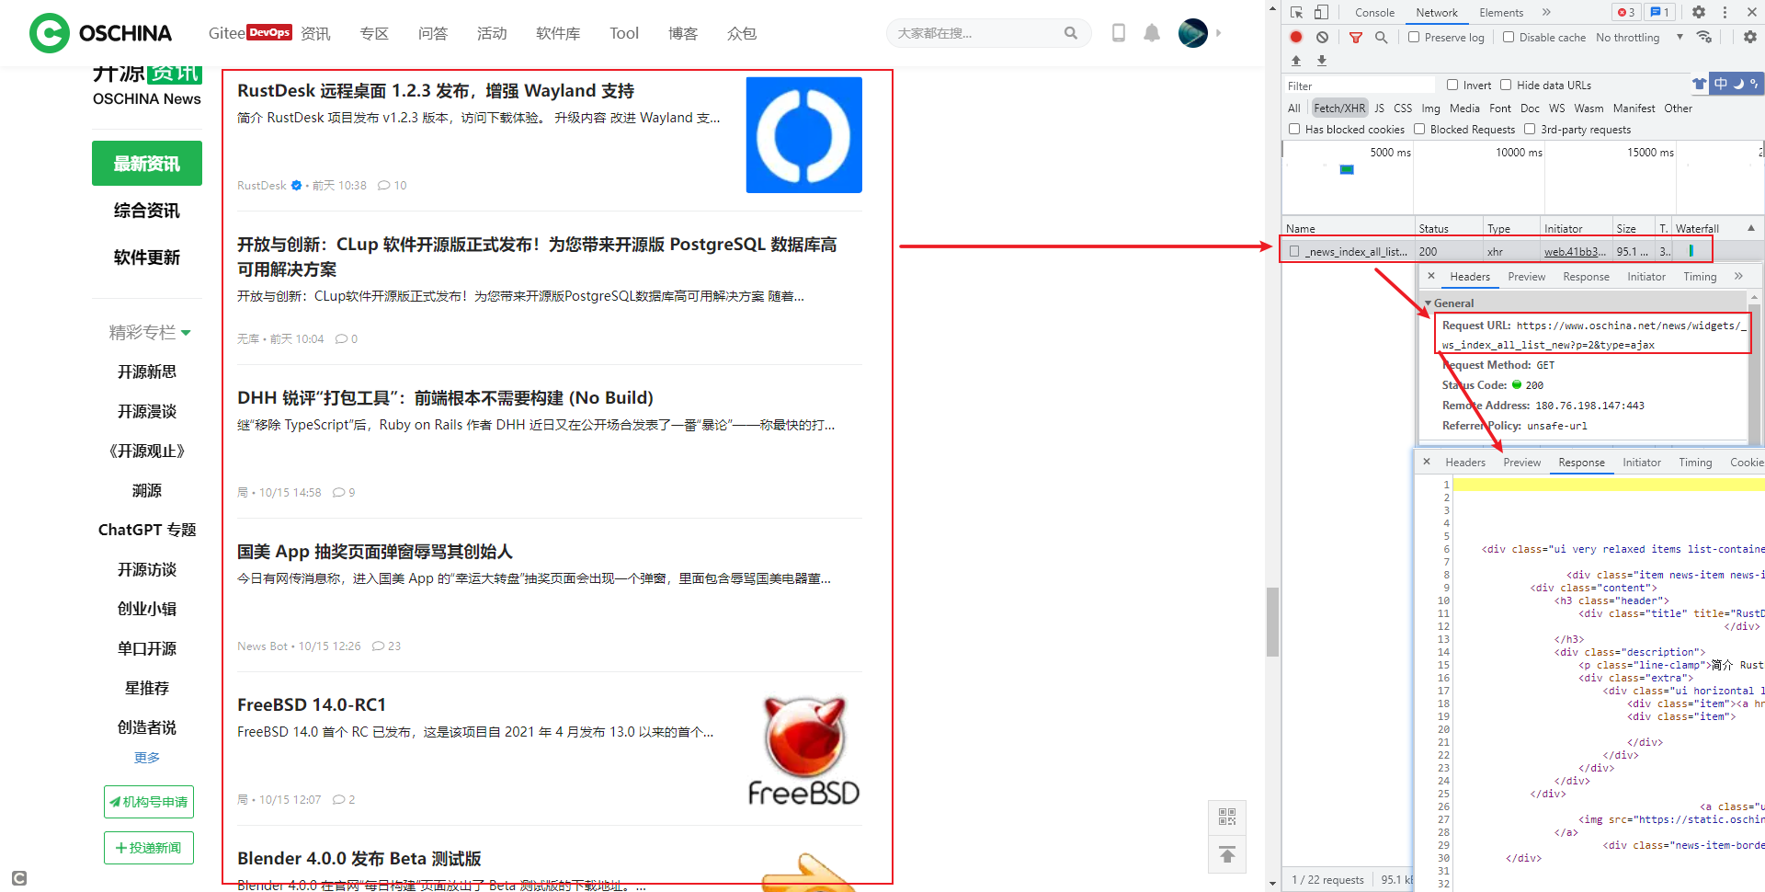Enable the Preserve log checkbox
The image size is (1765, 892).
[1415, 37]
